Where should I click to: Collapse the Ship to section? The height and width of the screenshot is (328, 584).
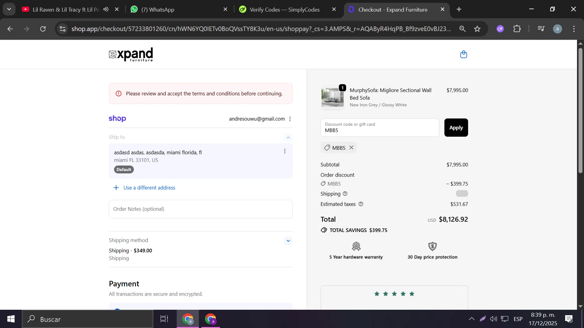click(288, 137)
